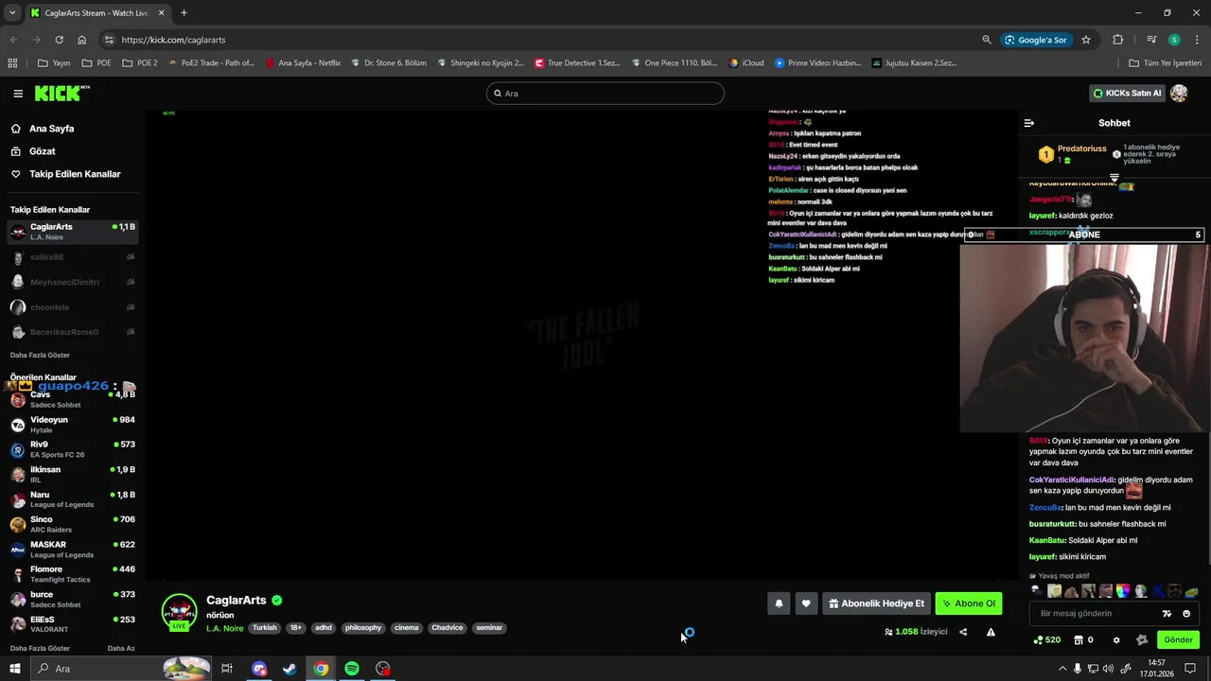Select CaglarArts in followed channels list
Image resolution: width=1211 pixels, height=681 pixels.
pyautogui.click(x=72, y=231)
